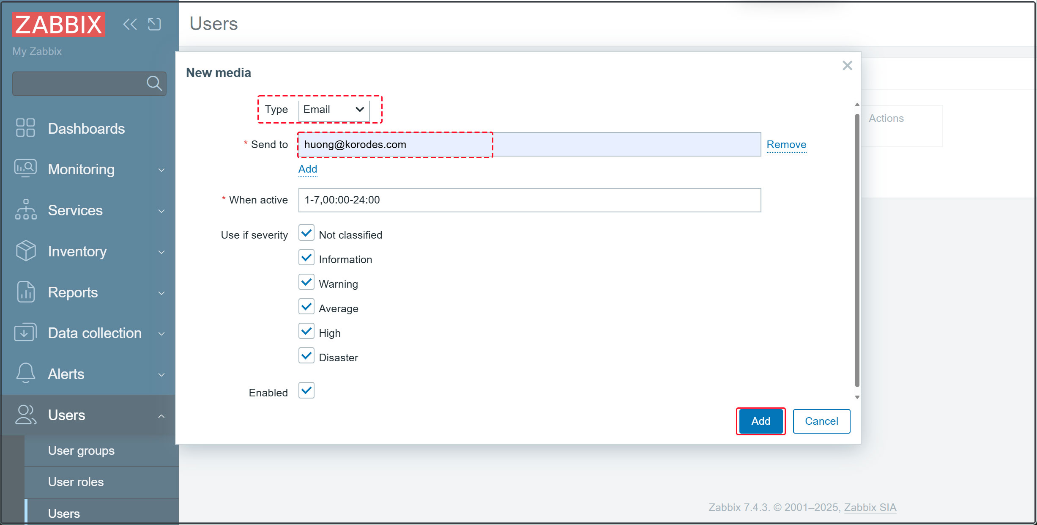Collapse sidebar with double-chevron icon
This screenshot has height=525, width=1037.
tap(130, 25)
